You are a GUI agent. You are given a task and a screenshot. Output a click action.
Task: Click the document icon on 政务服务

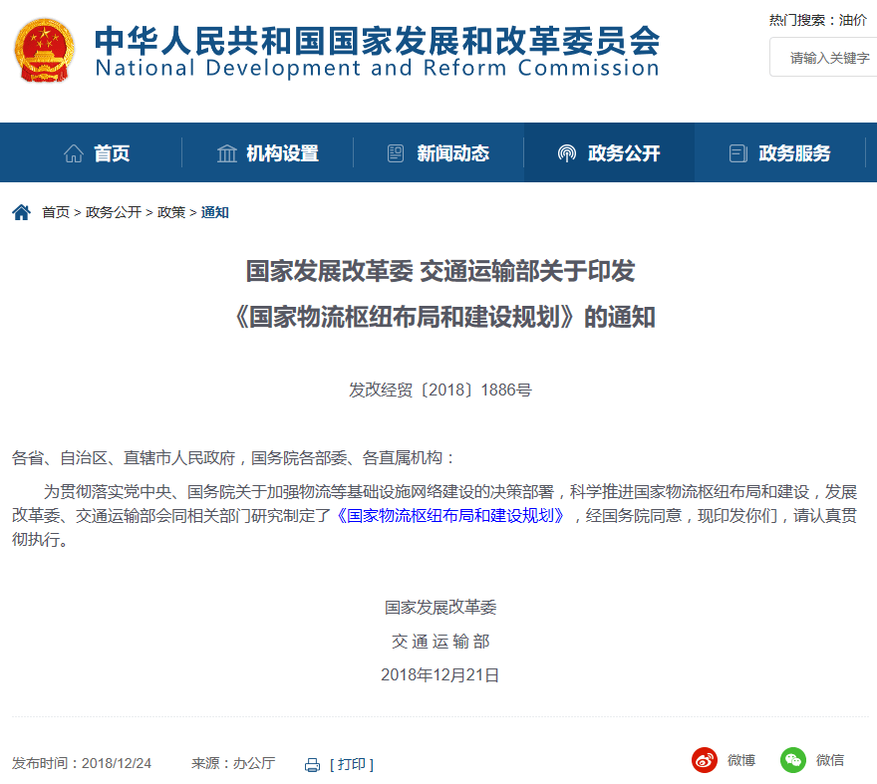click(x=737, y=151)
